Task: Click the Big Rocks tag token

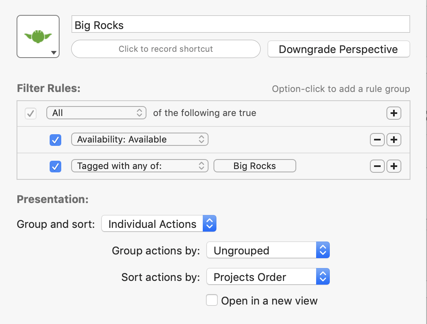Action: click(254, 166)
